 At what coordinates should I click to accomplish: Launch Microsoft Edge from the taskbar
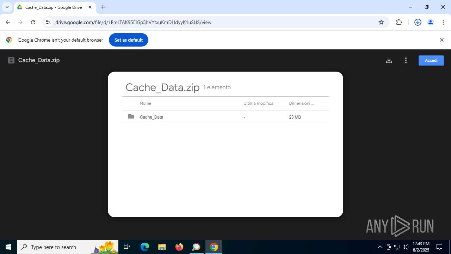[145, 247]
